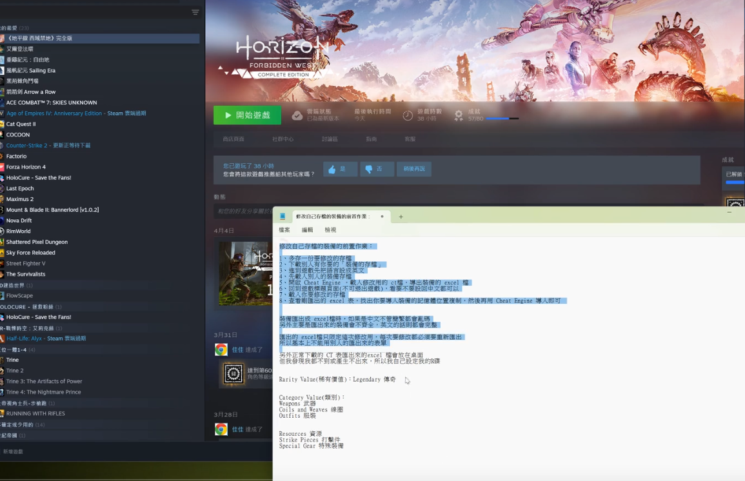Screen dimensions: 745x481
Task: Click the 已解鎖 progress bar in the achievements panel
Action: (x=735, y=182)
